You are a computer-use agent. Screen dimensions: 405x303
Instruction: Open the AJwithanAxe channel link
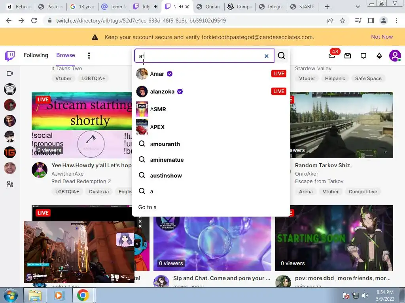67,174
